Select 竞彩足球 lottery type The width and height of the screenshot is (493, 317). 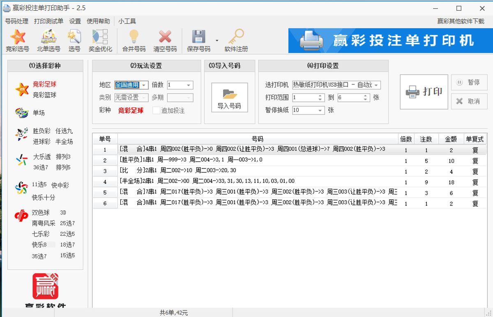[x=45, y=84]
